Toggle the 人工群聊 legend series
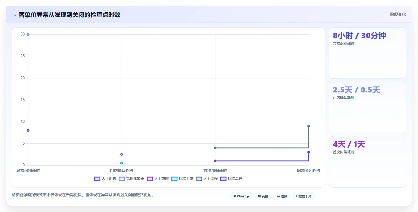 click(157, 179)
